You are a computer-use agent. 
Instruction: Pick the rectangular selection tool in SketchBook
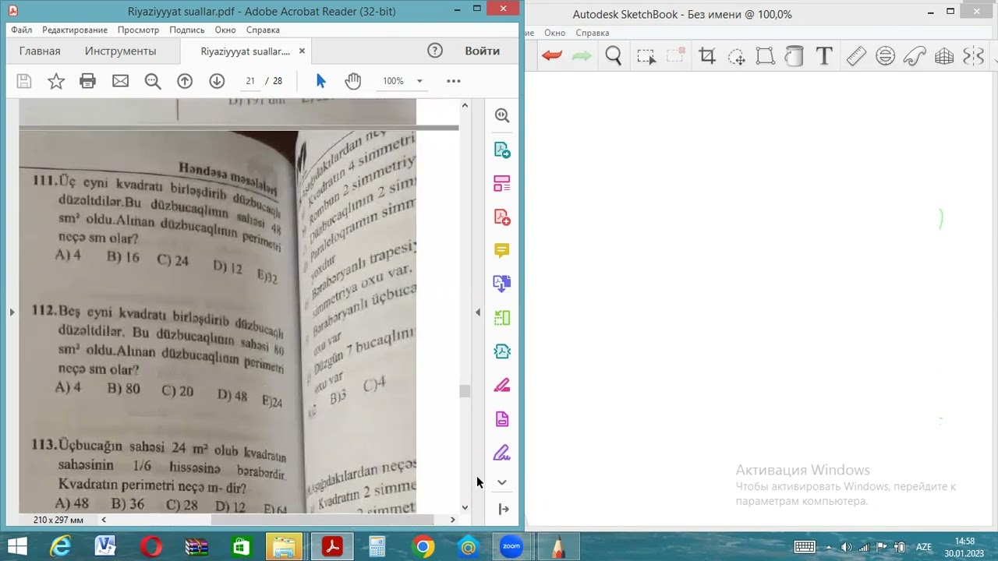646,56
